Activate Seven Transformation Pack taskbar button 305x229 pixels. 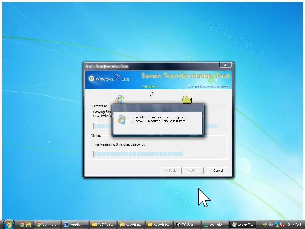[243, 225]
